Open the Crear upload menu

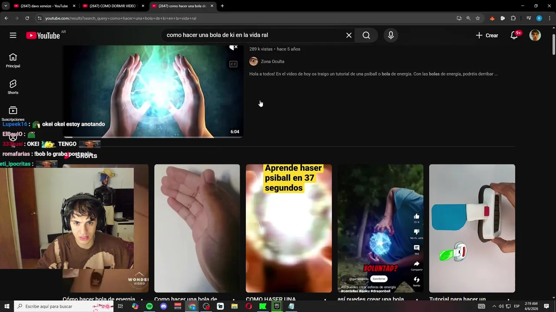[x=487, y=36]
